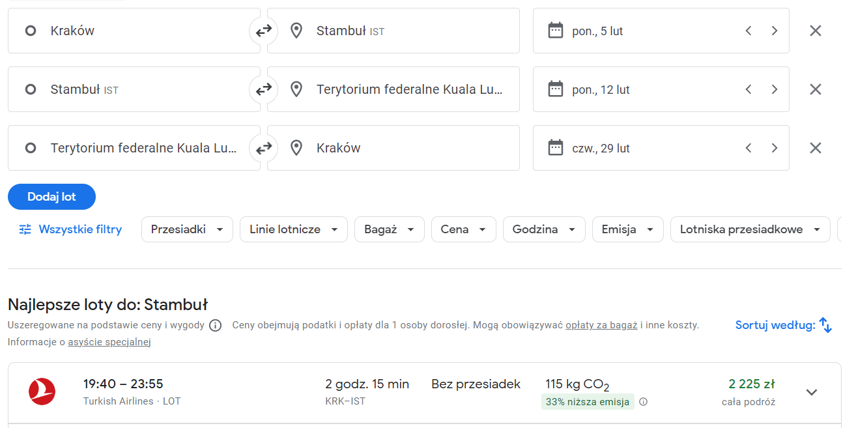The image size is (856, 428).
Task: Remove the Kuala Lumpur to Kraków flight segment
Action: coord(815,148)
